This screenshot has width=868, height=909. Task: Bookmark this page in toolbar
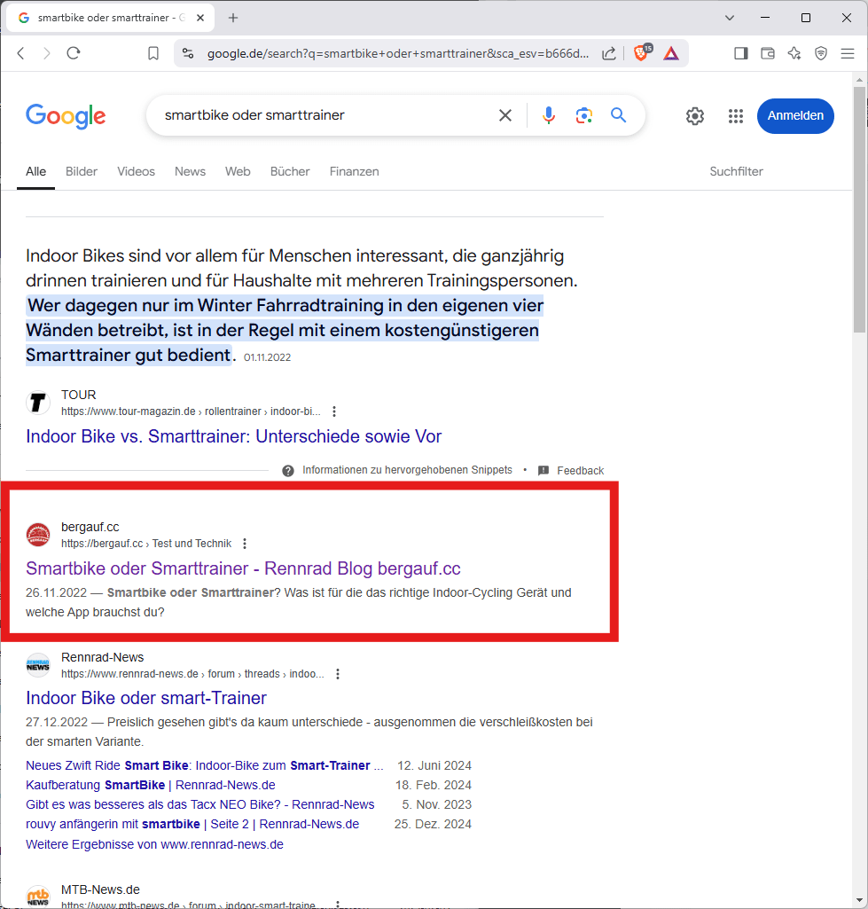pos(153,53)
